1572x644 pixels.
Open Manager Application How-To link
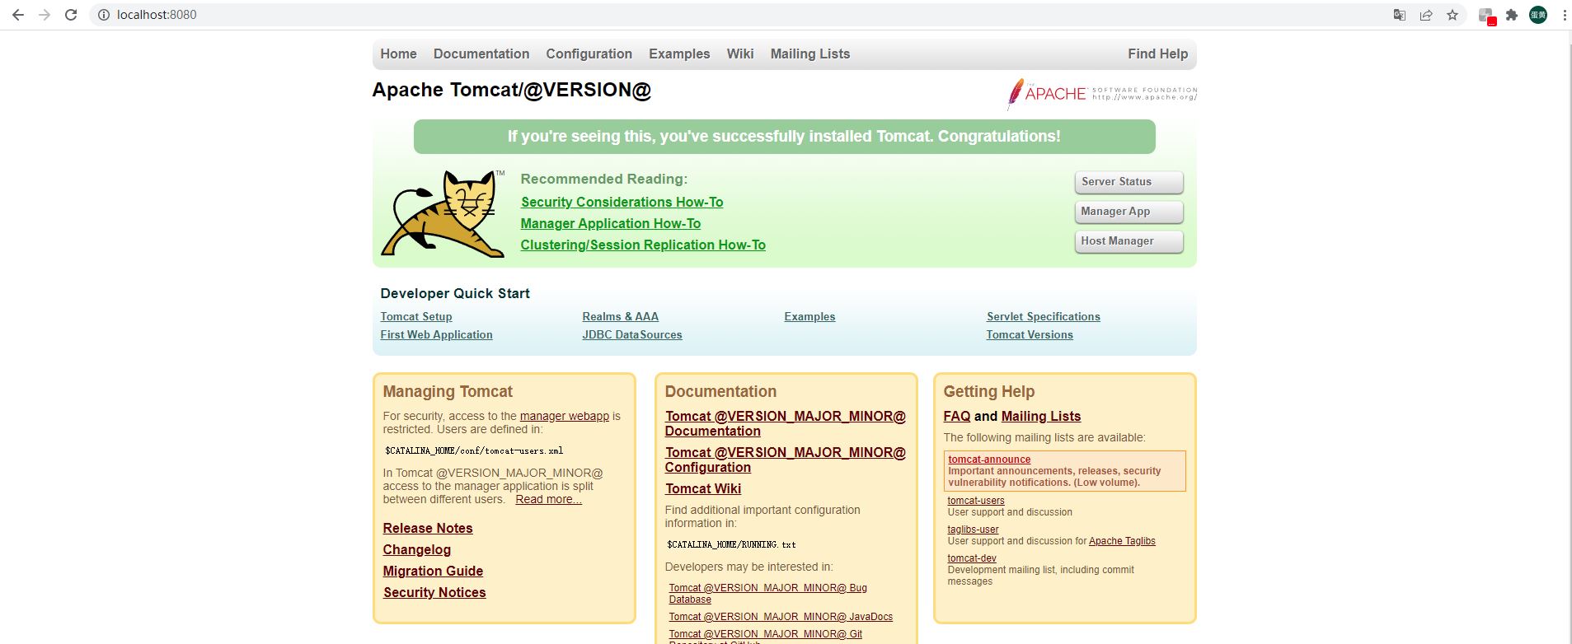pyautogui.click(x=611, y=223)
